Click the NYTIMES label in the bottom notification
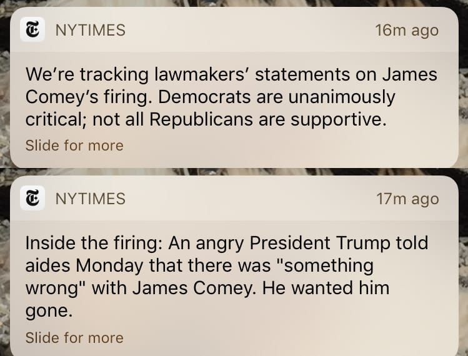The image size is (468, 356). tap(90, 199)
